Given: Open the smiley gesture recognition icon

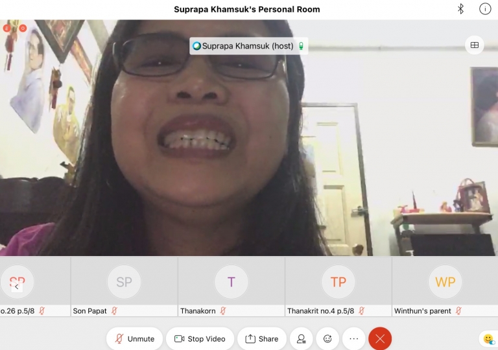Looking at the screenshot, I should pyautogui.click(x=488, y=339).
